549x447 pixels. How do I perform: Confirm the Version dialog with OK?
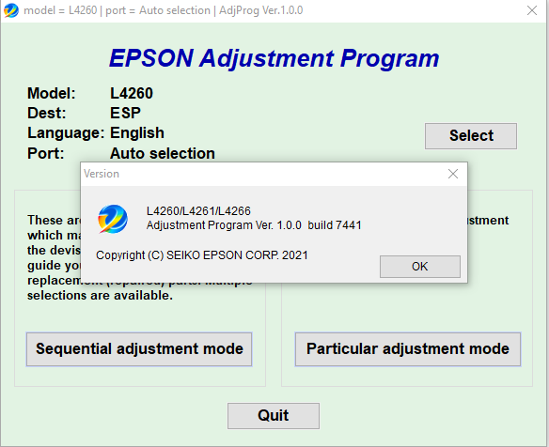[420, 267]
